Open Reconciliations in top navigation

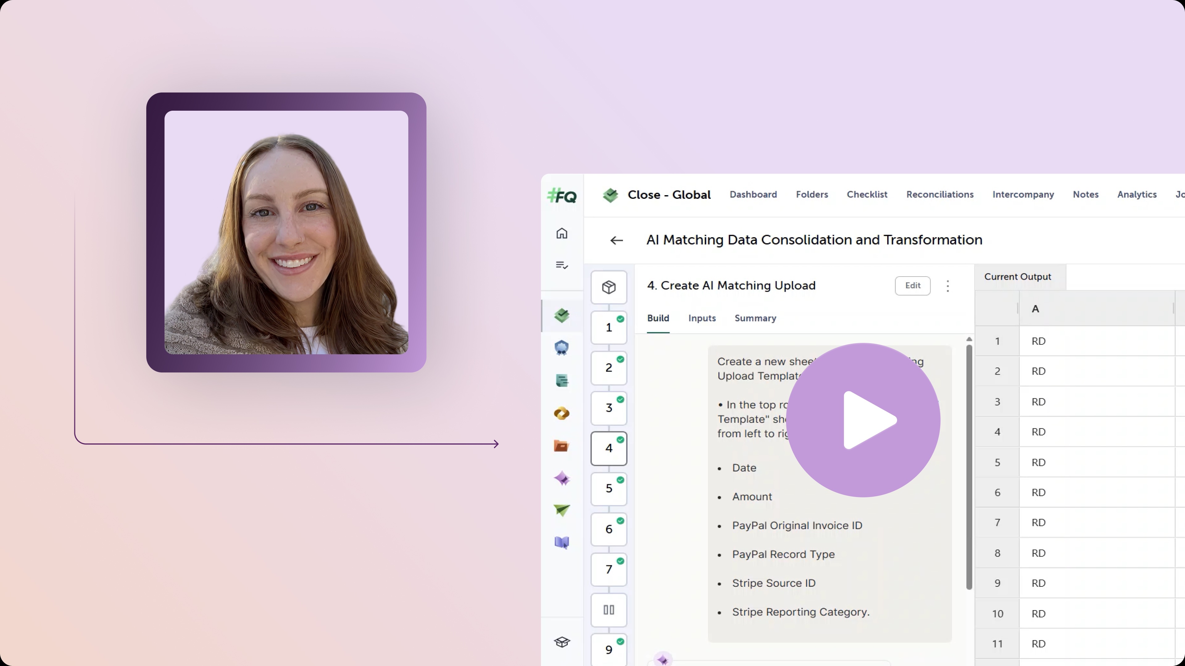pyautogui.click(x=940, y=195)
